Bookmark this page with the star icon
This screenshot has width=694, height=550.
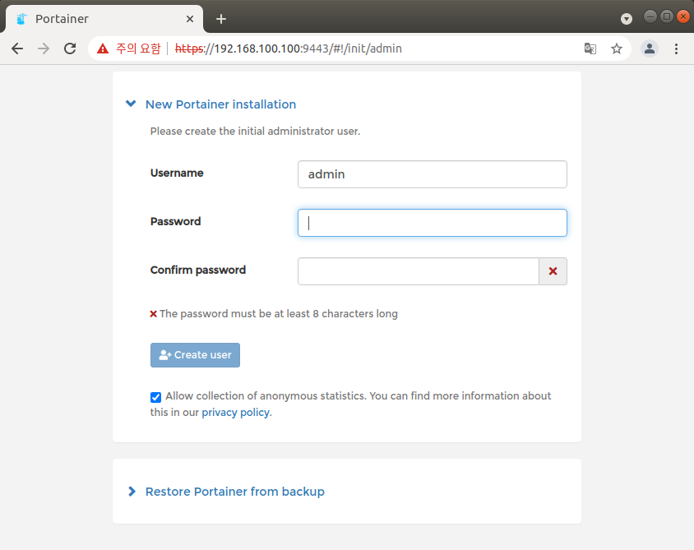coord(617,49)
